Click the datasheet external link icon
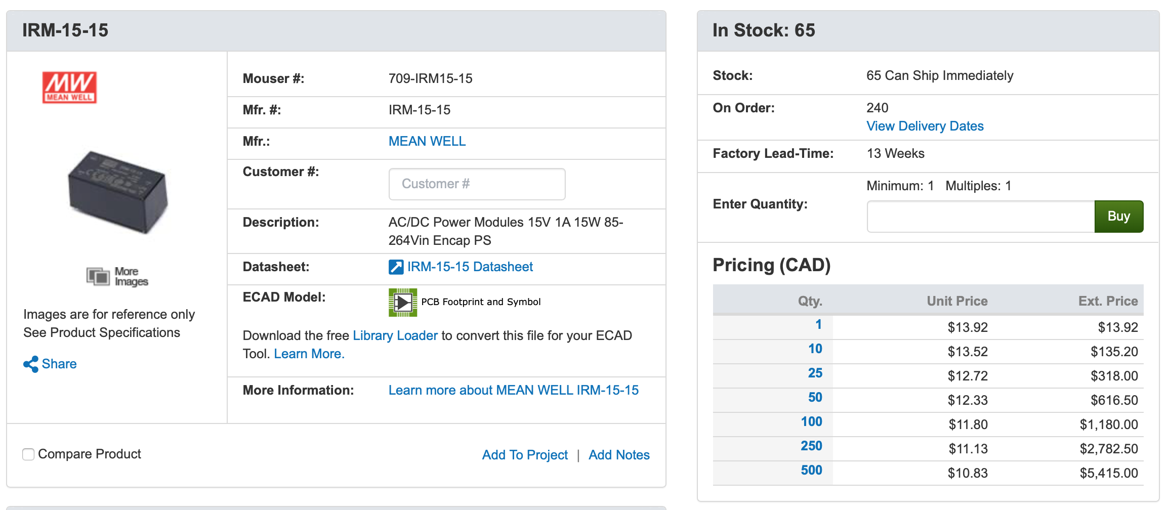Viewport: 1169px width, 510px height. click(x=396, y=267)
